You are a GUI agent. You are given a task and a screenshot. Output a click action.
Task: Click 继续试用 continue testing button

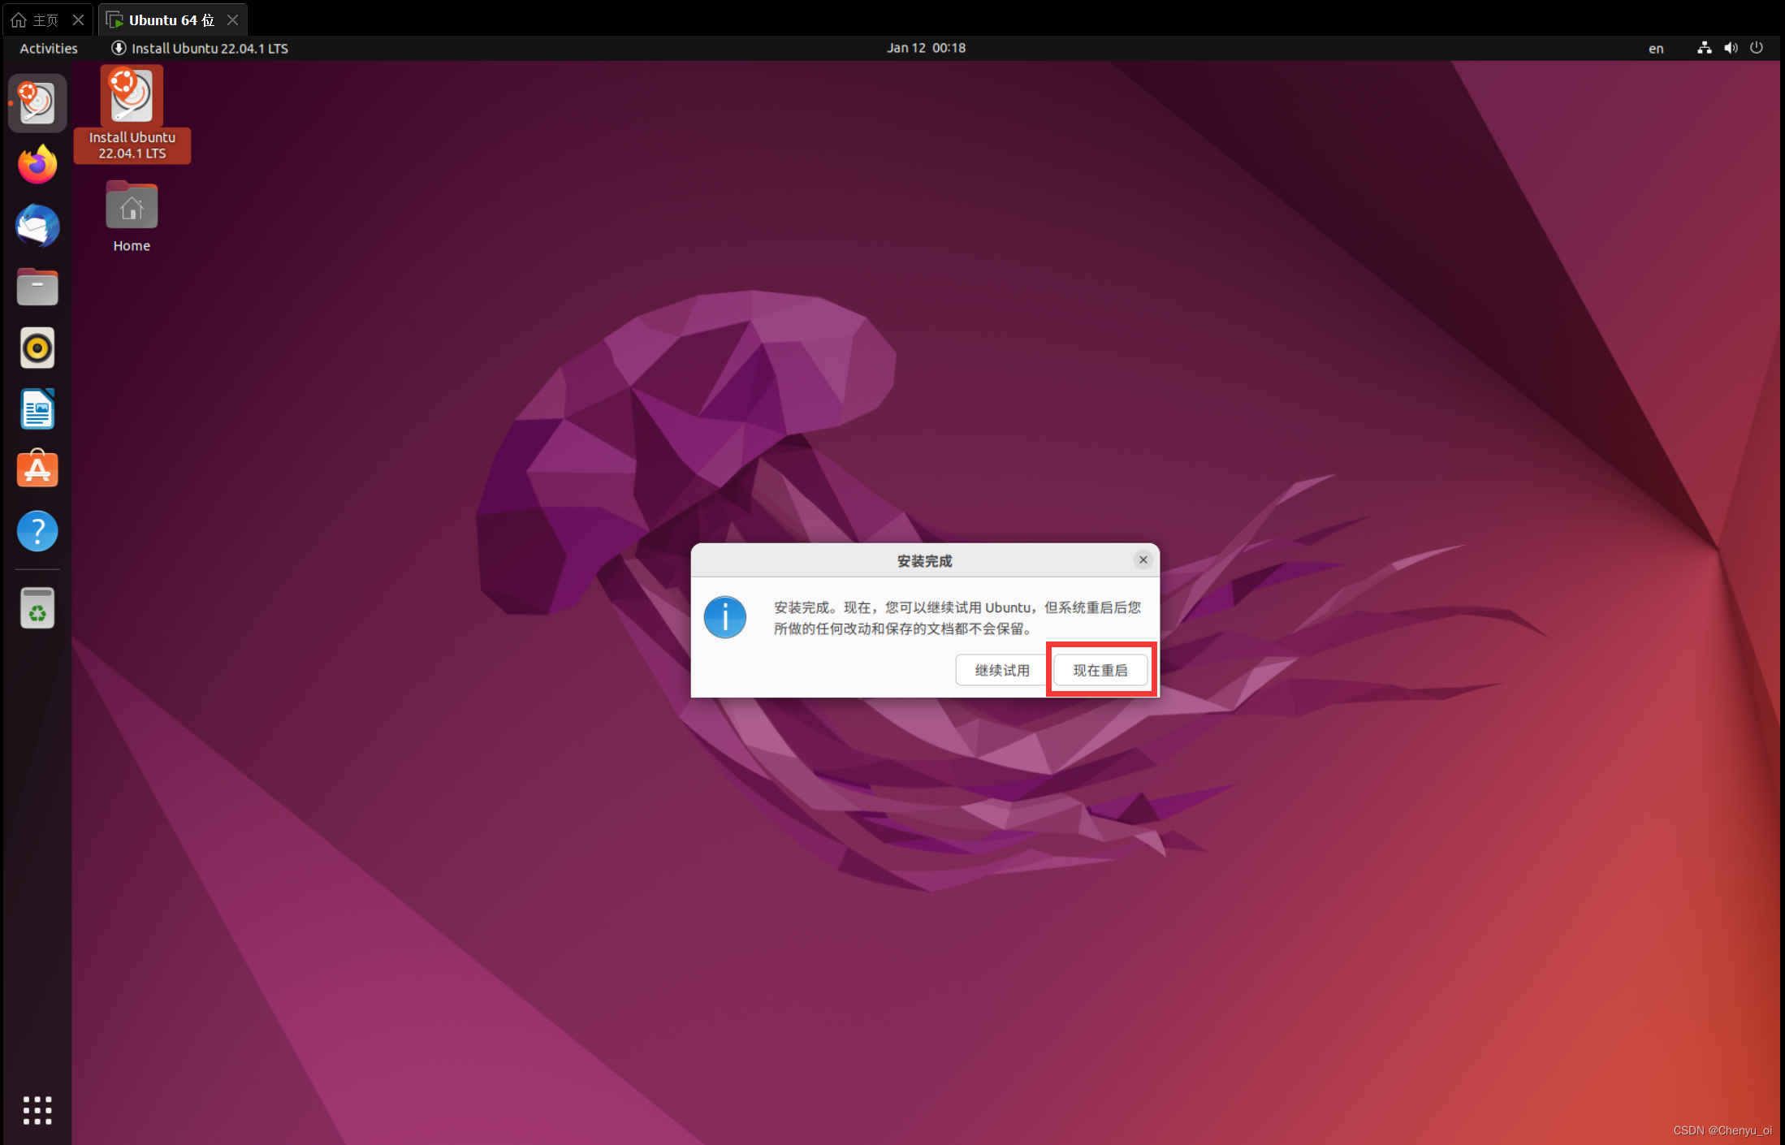click(x=1001, y=670)
